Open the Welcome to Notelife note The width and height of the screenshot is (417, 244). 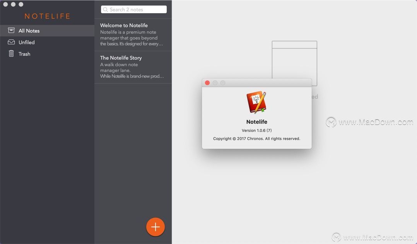133,34
